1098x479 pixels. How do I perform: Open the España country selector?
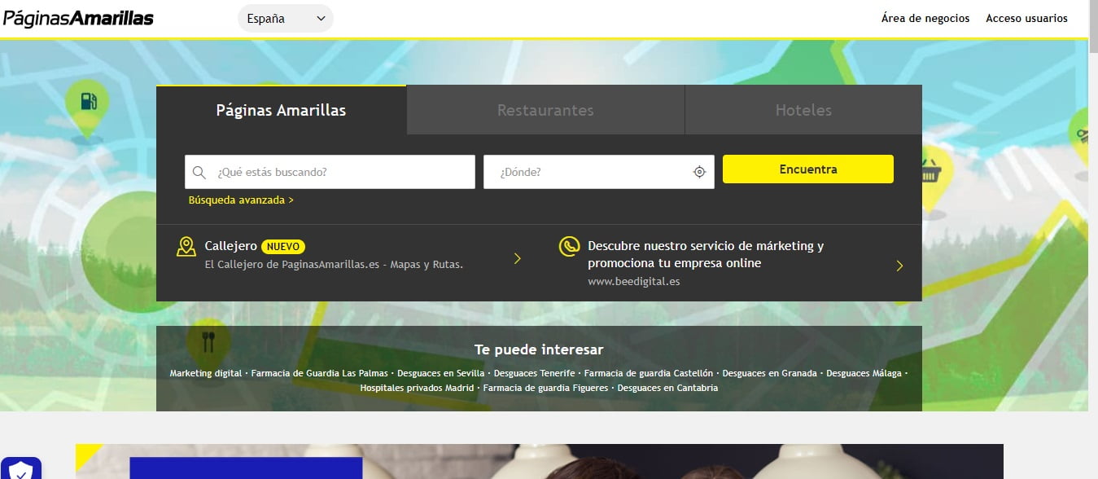pyautogui.click(x=285, y=18)
